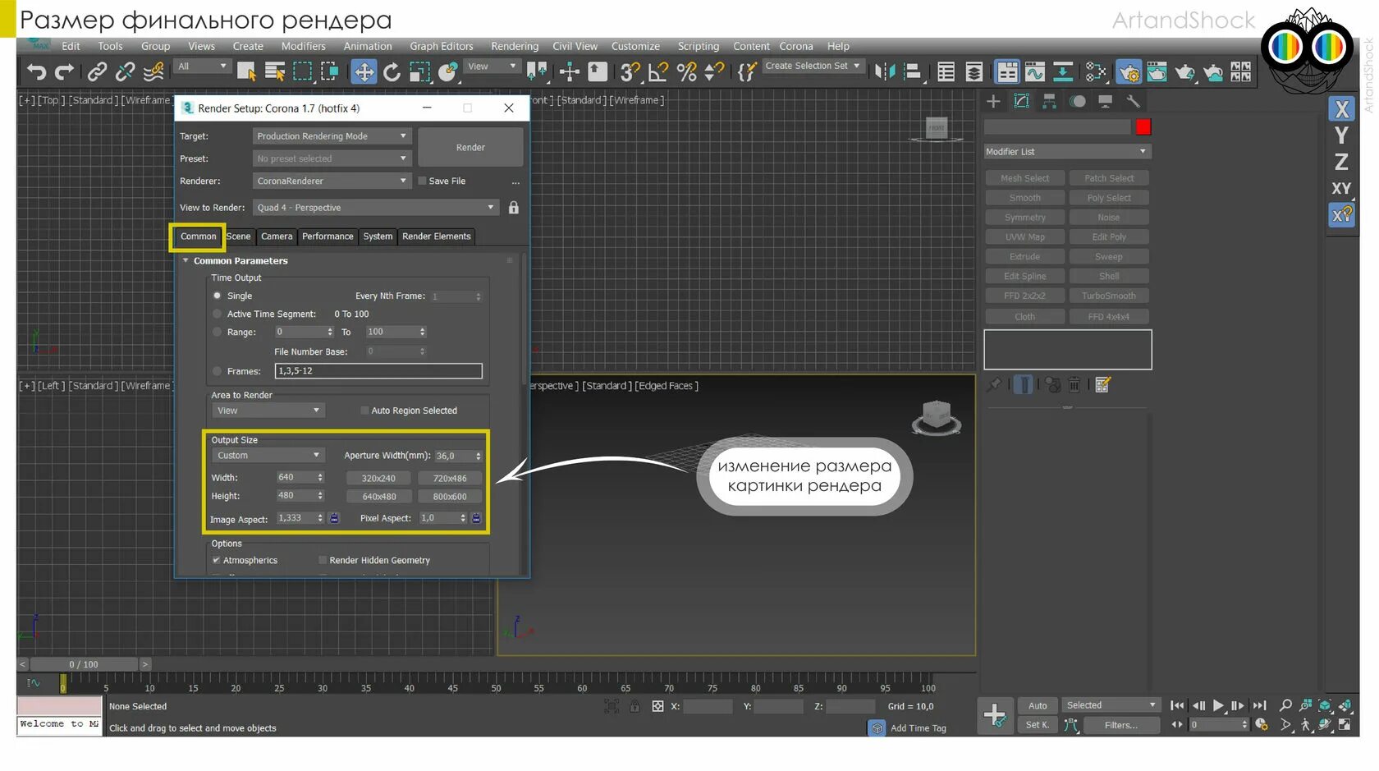
Task: Open the Target dropdown
Action: click(332, 136)
